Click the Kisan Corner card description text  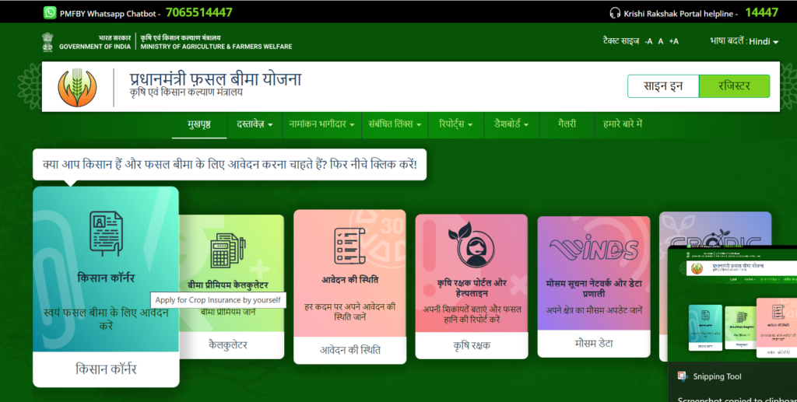[x=106, y=319]
